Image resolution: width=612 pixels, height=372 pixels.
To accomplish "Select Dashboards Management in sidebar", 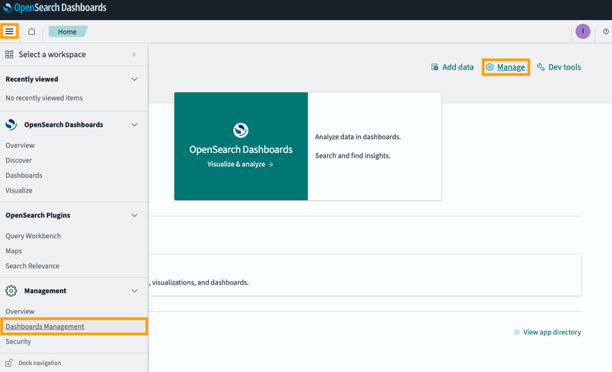I will (x=45, y=326).
